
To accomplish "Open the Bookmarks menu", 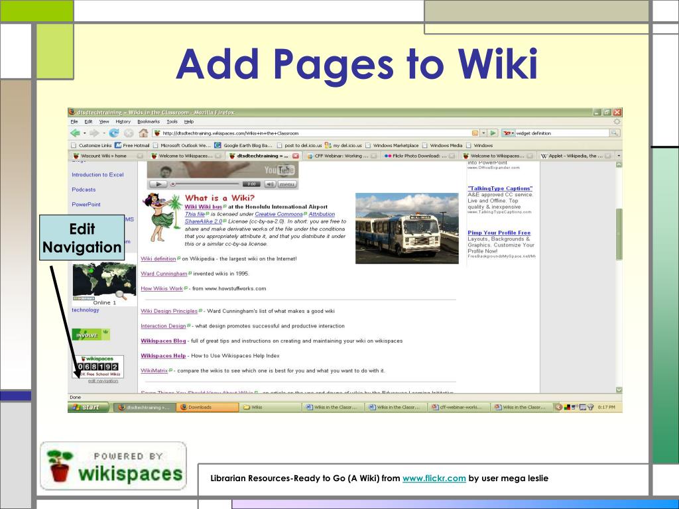I will click(x=149, y=122).
